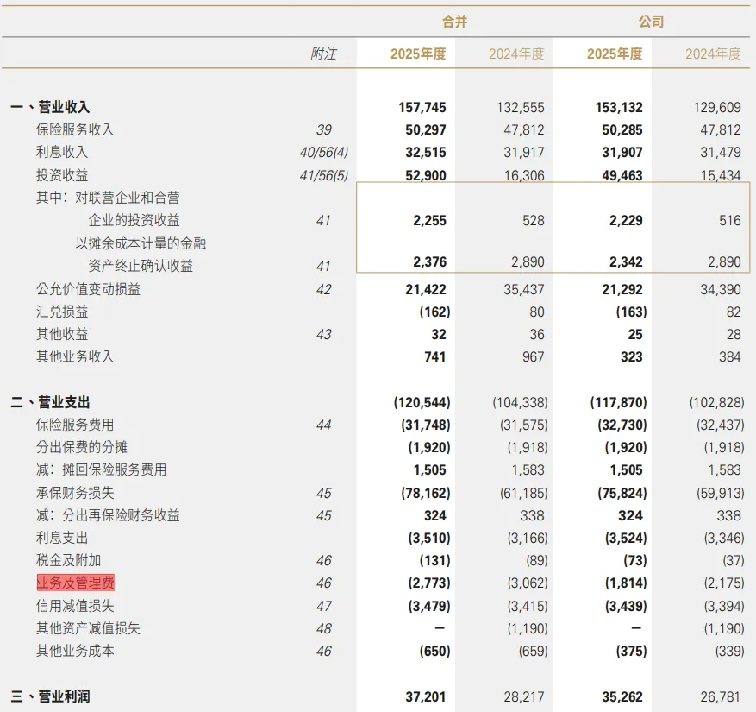Image resolution: width=756 pixels, height=712 pixels.
Task: Click note reference 39
Action: point(323,129)
